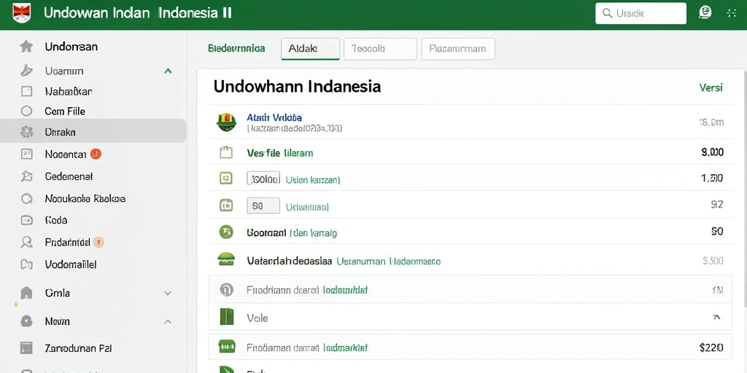Click the icon beside Vodomaiilel
This screenshot has height=373, width=747.
26,264
